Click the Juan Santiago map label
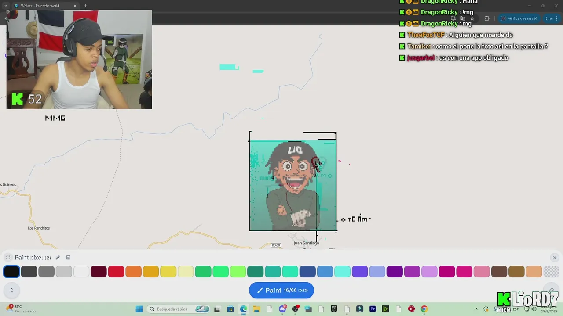 click(x=306, y=243)
